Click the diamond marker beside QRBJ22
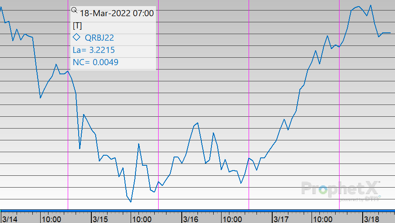 [x=76, y=37]
